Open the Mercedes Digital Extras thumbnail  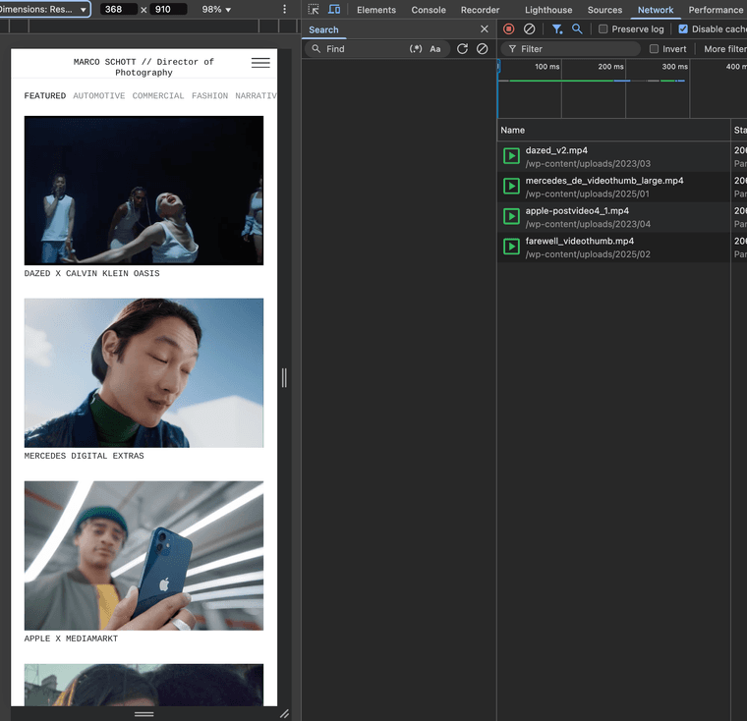click(x=144, y=373)
